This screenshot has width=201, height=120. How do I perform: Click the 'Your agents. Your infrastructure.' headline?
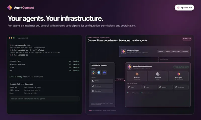coord(55,18)
